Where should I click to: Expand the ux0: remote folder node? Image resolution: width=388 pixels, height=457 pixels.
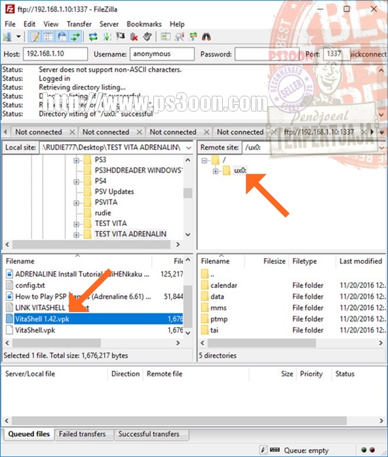[215, 170]
